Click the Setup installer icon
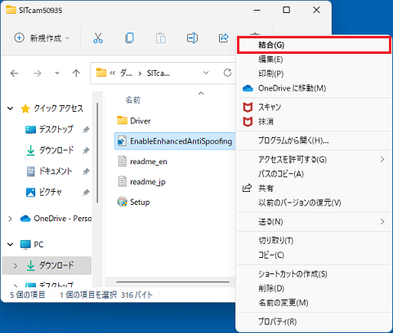393x333 pixels. pos(123,202)
